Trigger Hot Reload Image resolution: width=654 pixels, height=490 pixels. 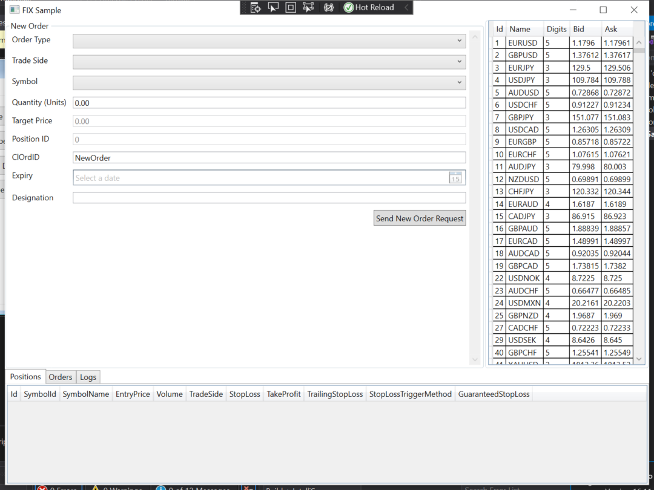[x=369, y=7]
